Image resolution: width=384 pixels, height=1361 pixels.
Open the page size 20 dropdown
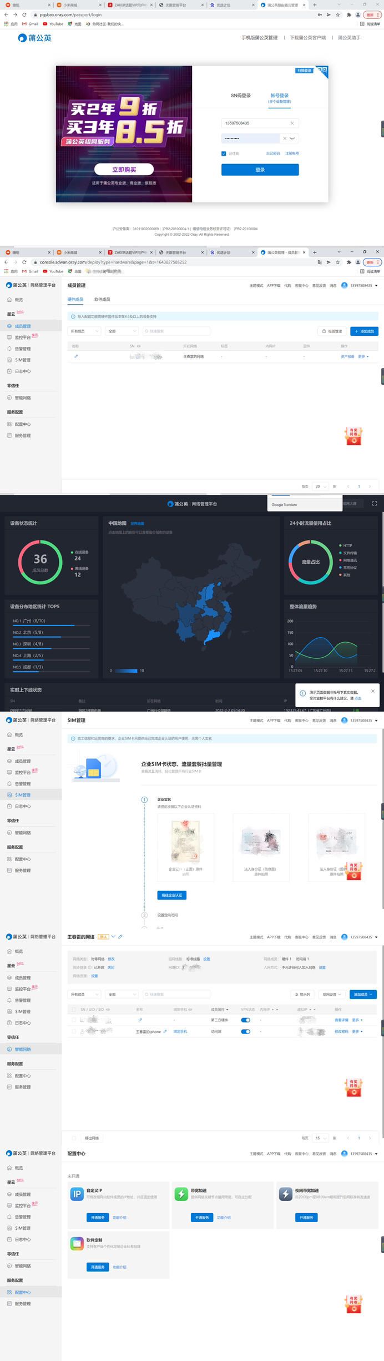point(321,486)
